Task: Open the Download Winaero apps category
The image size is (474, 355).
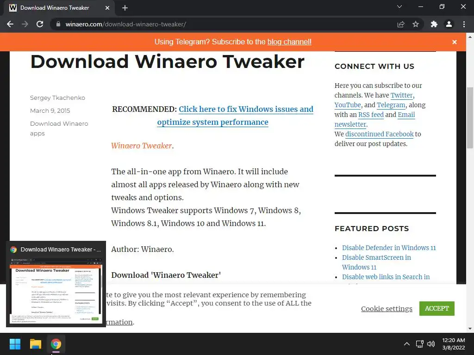Action: [x=59, y=129]
